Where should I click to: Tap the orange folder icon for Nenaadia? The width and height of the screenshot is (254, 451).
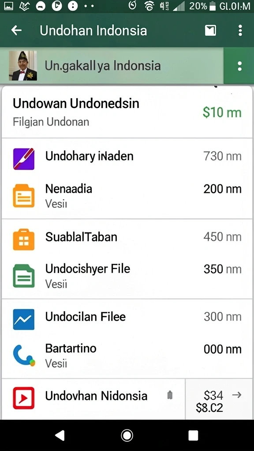point(24,196)
